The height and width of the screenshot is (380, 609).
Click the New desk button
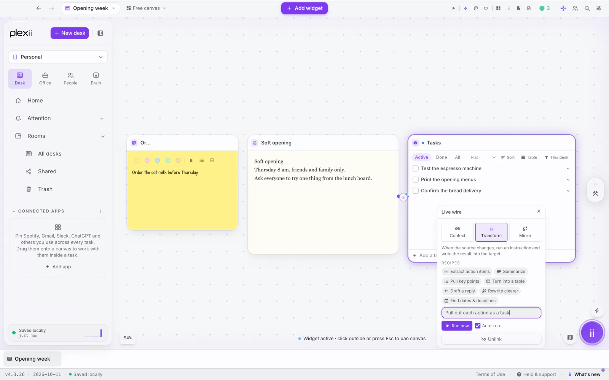pos(70,33)
